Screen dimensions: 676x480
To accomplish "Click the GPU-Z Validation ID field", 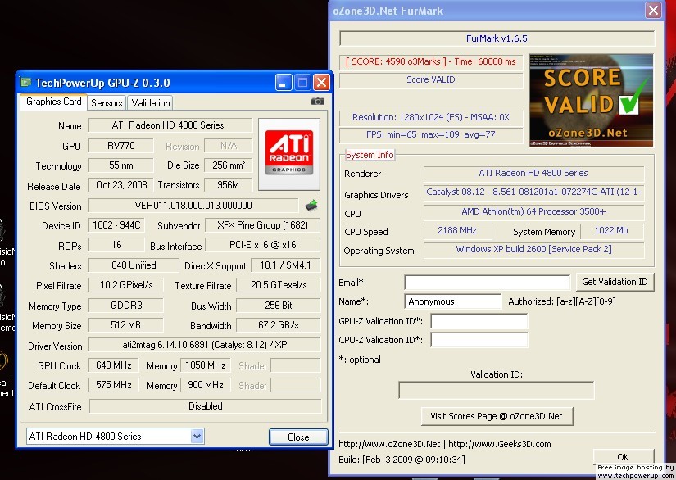I will point(479,321).
